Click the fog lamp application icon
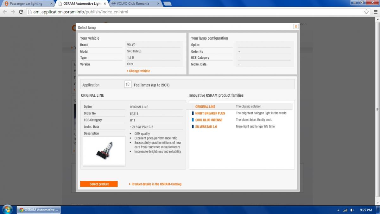 tap(128, 84)
